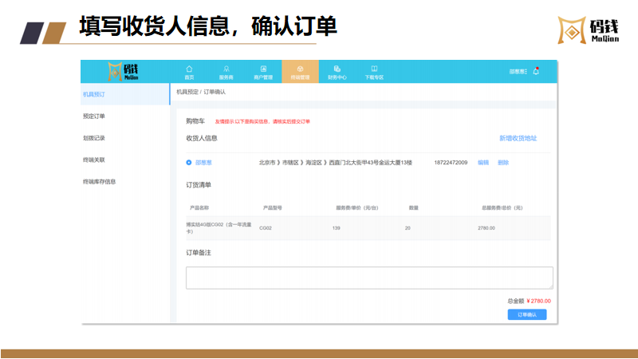Click the 新增收货地址 link
Image resolution: width=638 pixels, height=359 pixels.
point(523,138)
